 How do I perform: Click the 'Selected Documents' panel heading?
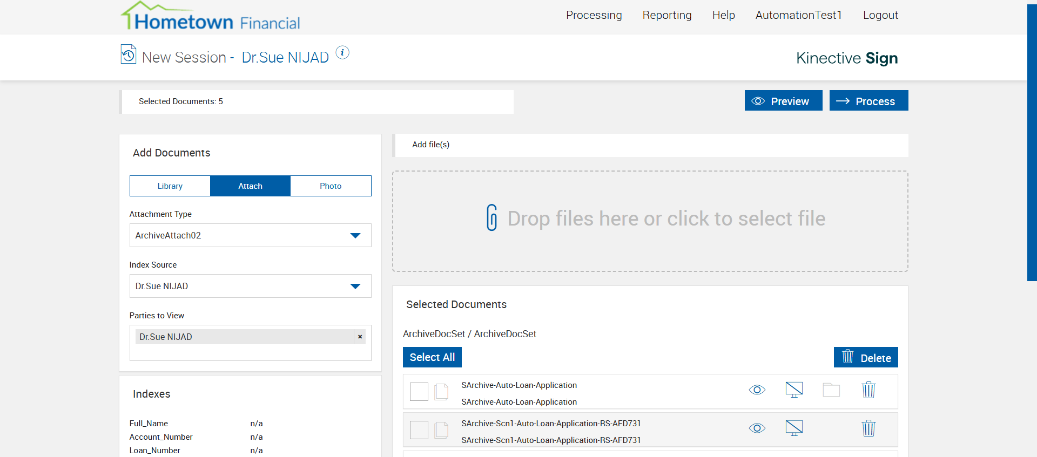tap(456, 304)
